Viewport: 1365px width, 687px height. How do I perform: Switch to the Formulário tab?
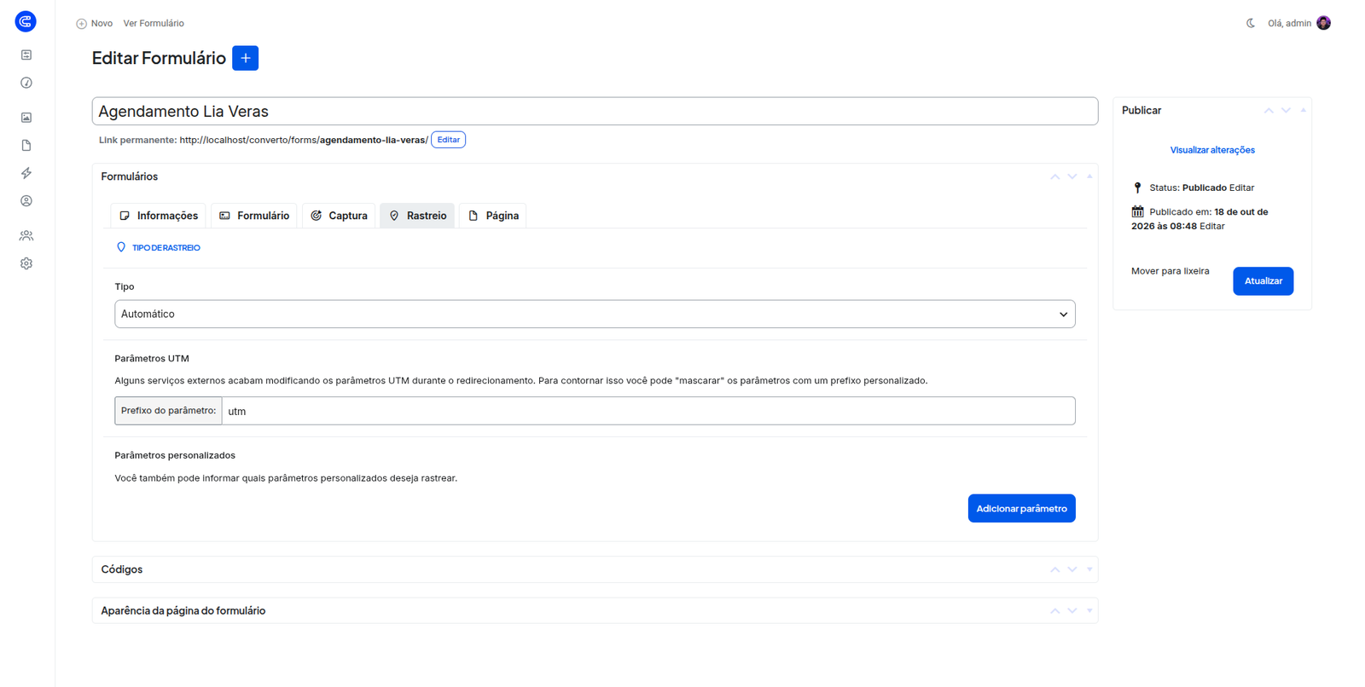[x=254, y=216]
